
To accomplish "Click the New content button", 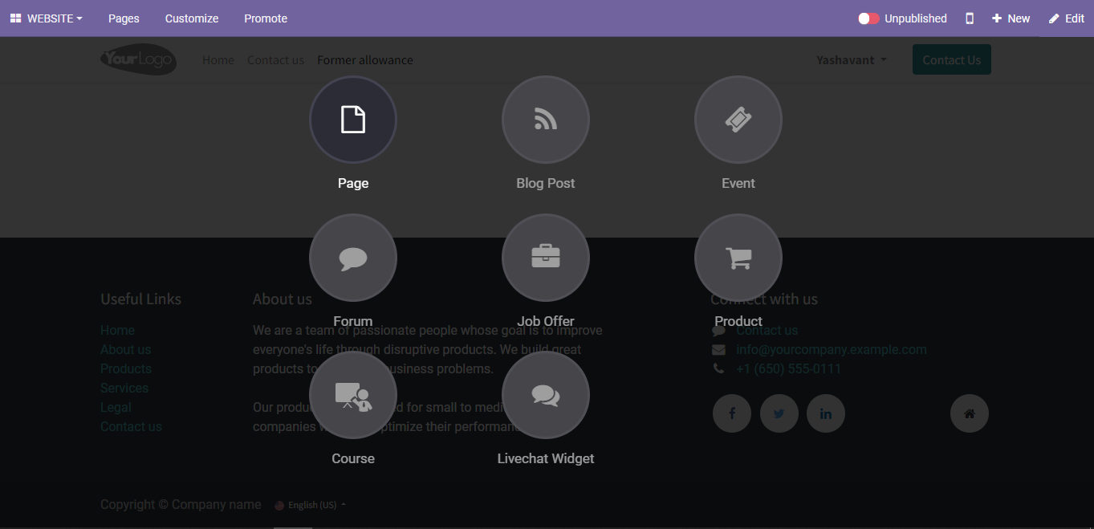I will click(1011, 18).
